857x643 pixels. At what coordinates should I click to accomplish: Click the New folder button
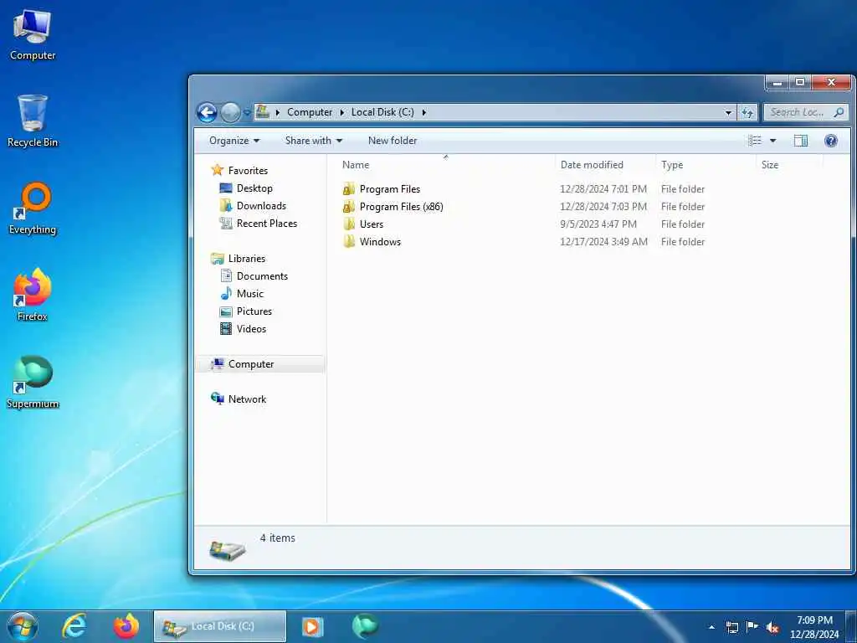pos(393,141)
